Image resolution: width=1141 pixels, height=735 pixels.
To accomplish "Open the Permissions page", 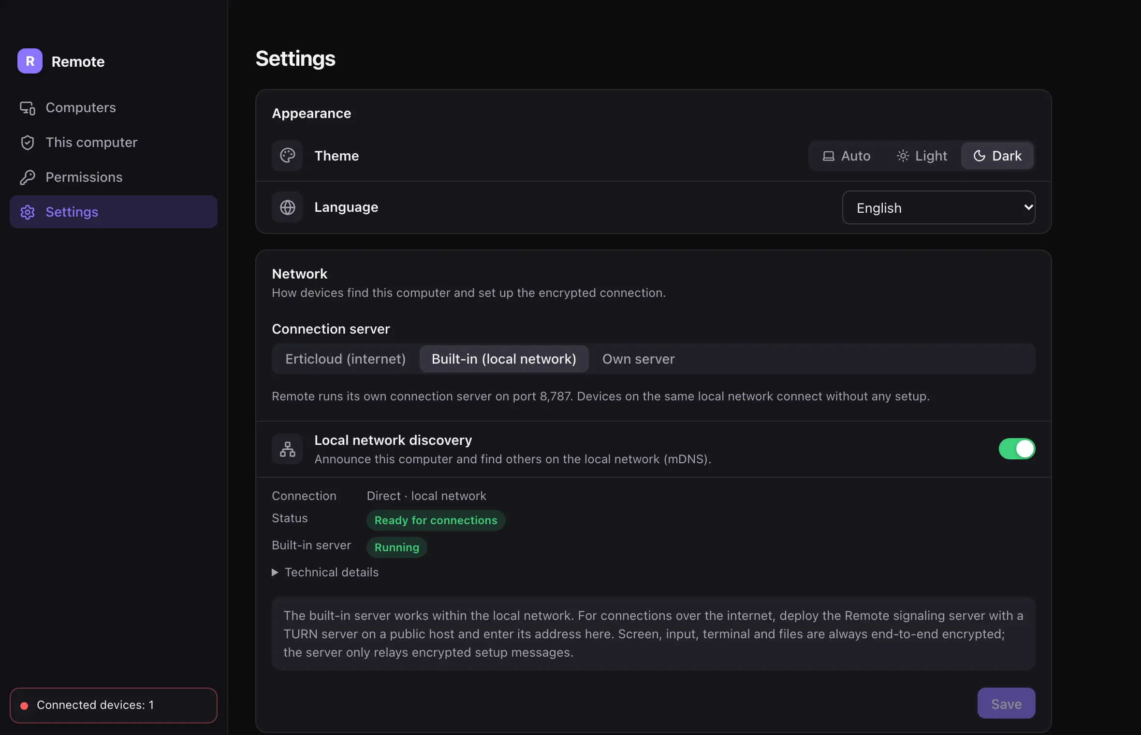I will point(114,177).
